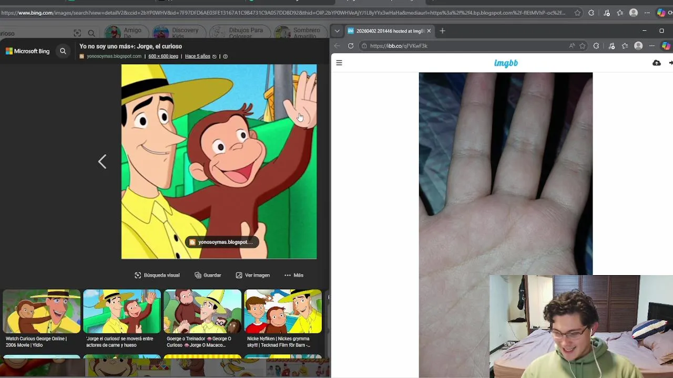673x378 pixels.
Task: Open yonosoymas.blogspot.com source link
Action: (114, 56)
